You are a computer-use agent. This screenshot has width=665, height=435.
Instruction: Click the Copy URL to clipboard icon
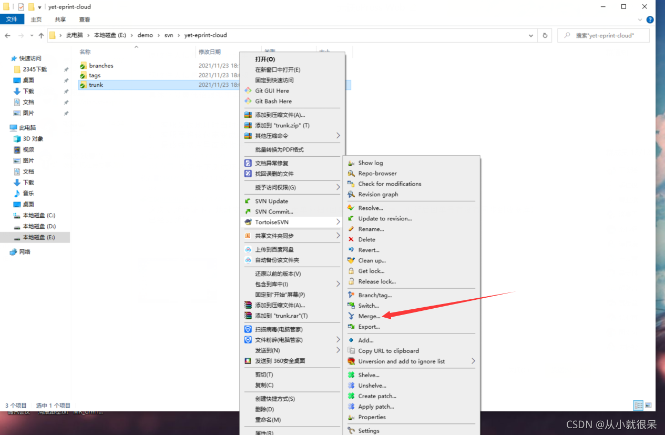351,351
